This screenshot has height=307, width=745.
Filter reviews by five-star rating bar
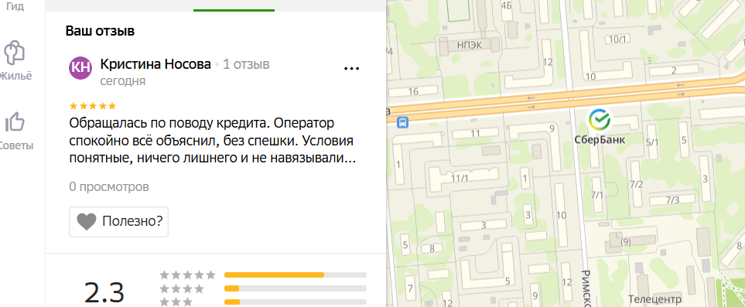[x=295, y=275]
